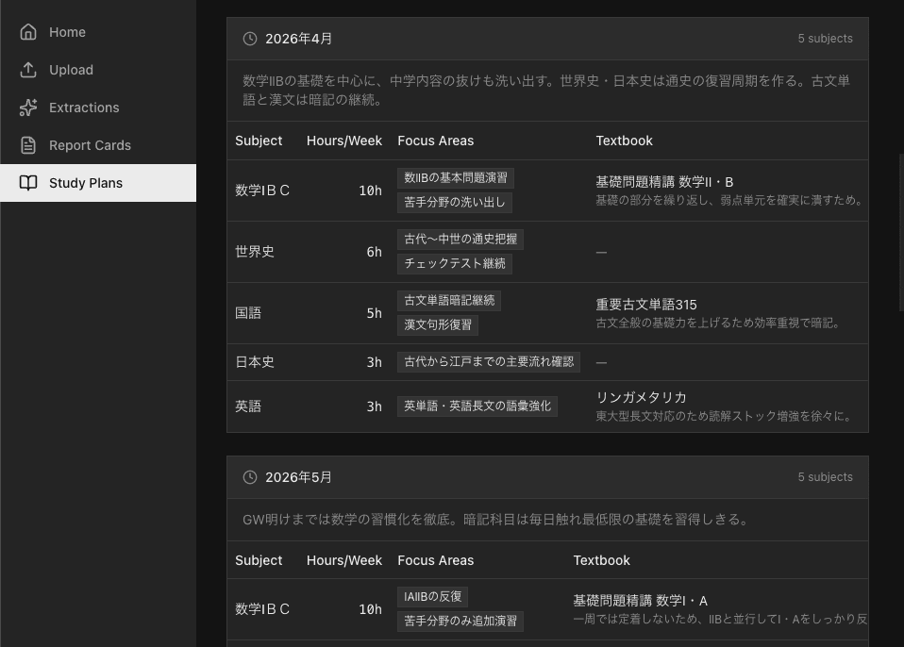This screenshot has height=647, width=904.
Task: Toggle the チェックテスト継続 focus tag
Action: pyautogui.click(x=454, y=263)
